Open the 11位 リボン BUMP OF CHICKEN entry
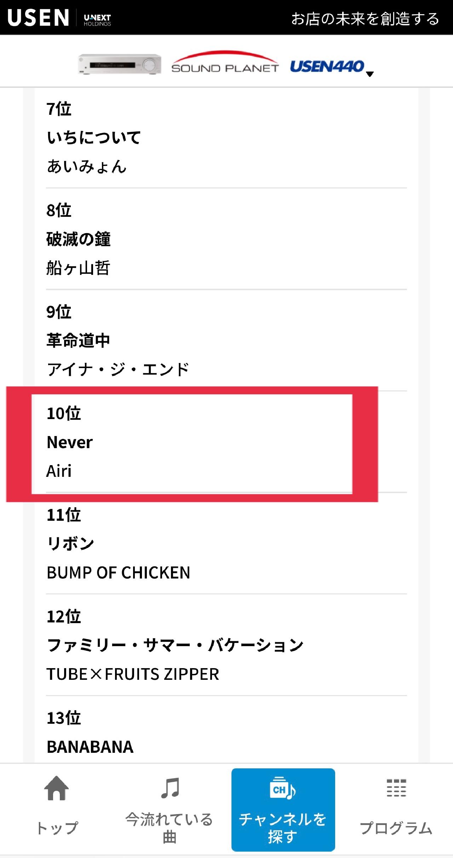 coord(226,544)
